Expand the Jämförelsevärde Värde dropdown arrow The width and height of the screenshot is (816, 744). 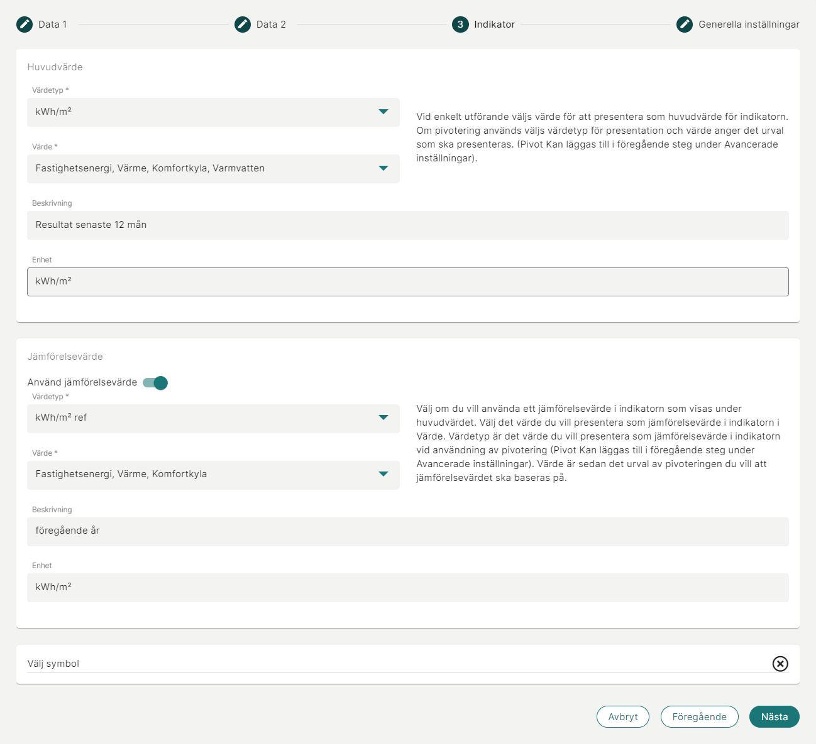click(383, 474)
